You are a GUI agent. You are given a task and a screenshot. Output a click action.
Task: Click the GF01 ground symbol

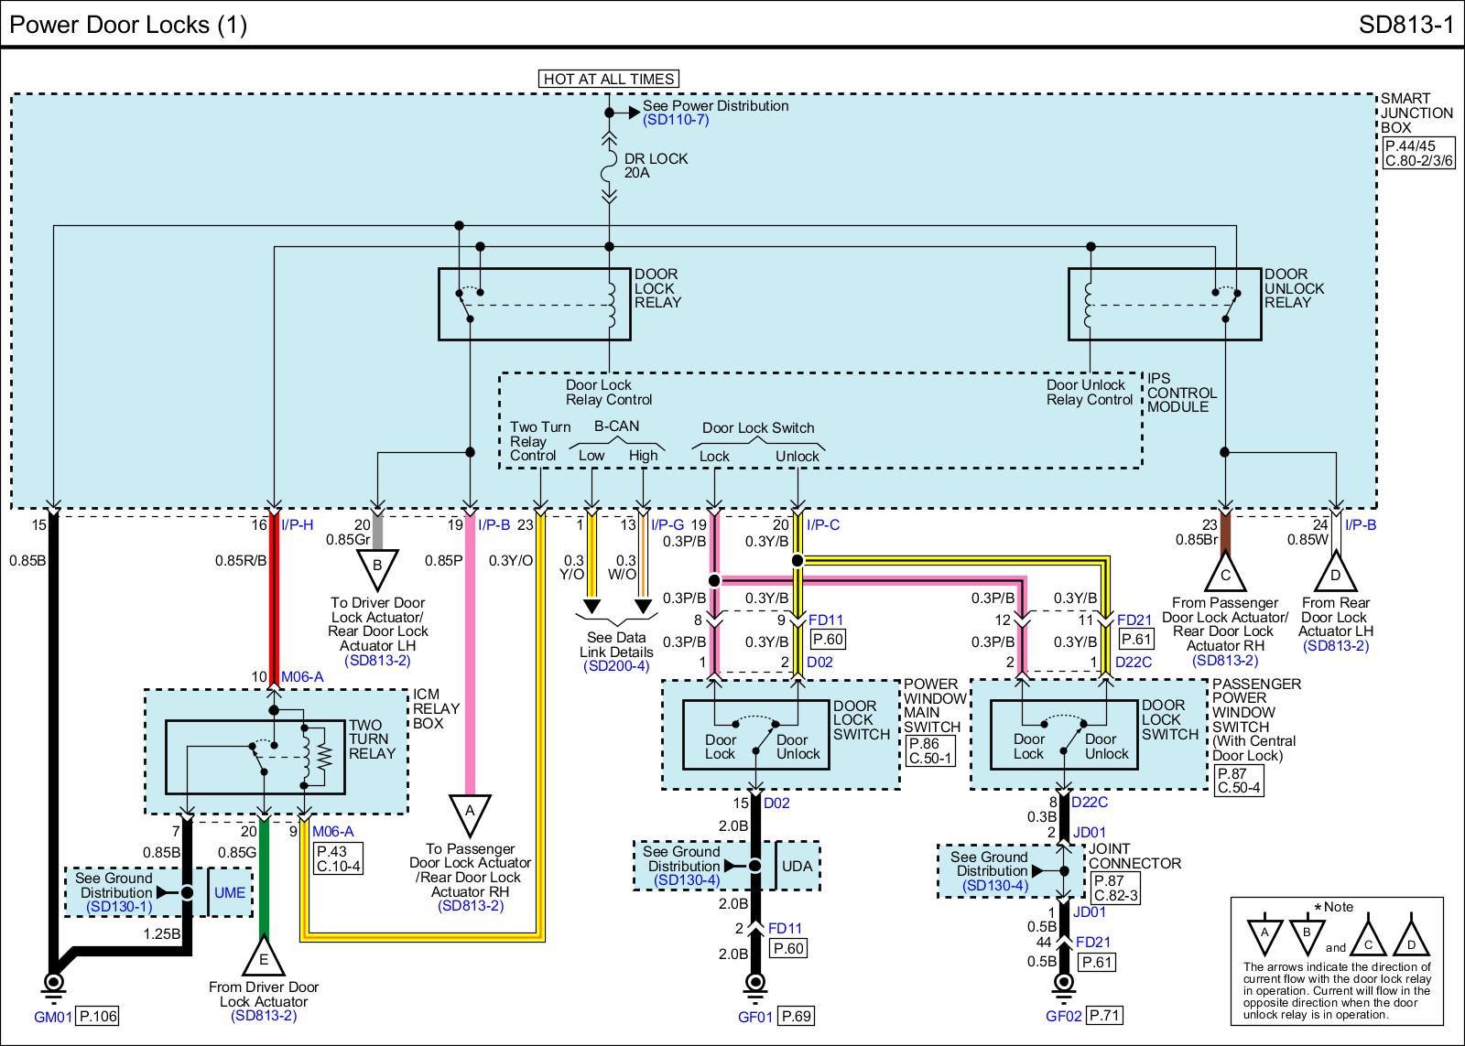click(x=754, y=984)
